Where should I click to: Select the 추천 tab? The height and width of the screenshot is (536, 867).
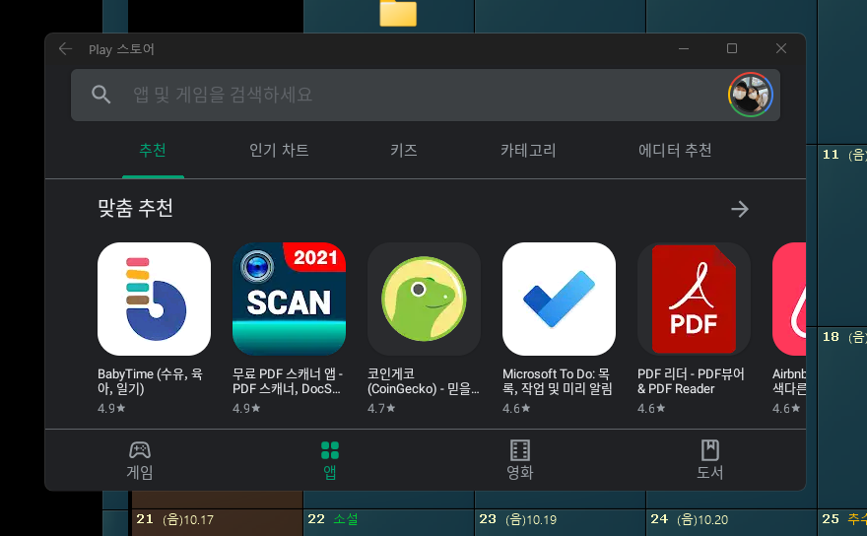(153, 151)
